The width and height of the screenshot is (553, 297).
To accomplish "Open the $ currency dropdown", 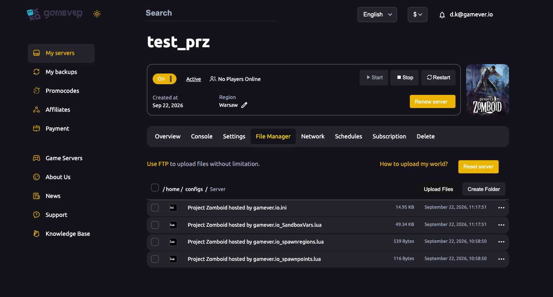I will (x=418, y=14).
